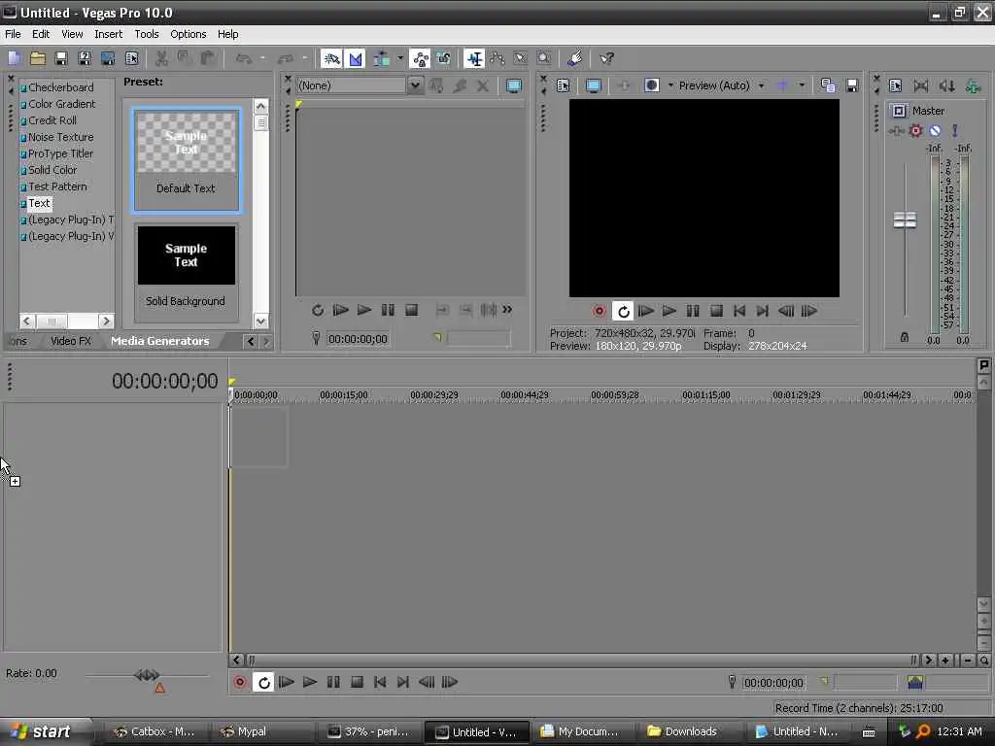The image size is (995, 746).
Task: Toggle Loop Playback in preview window
Action: [x=623, y=311]
